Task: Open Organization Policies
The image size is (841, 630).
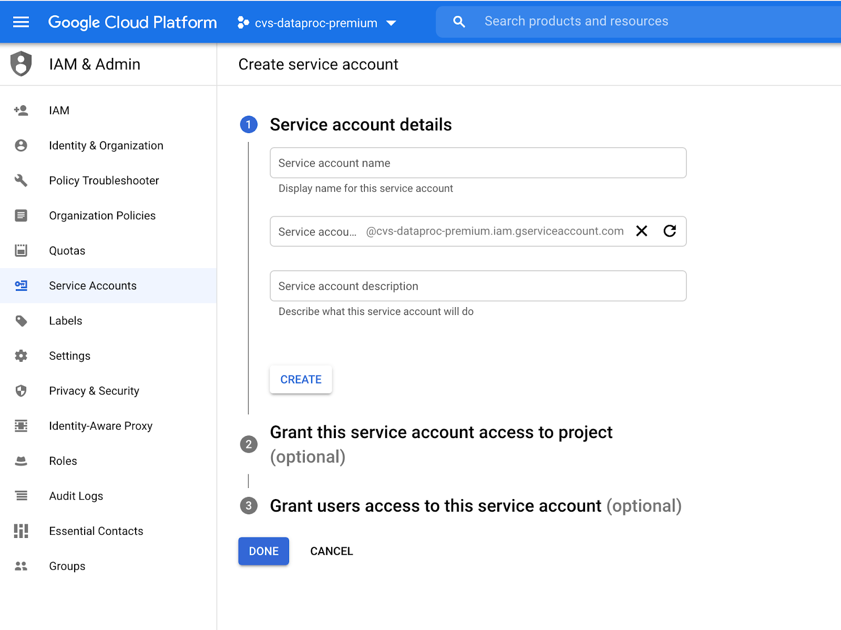Action: click(108, 216)
